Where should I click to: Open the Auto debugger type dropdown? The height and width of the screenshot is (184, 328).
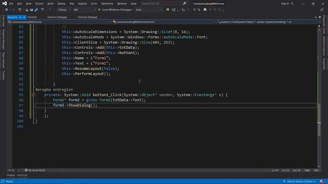tap(149, 10)
